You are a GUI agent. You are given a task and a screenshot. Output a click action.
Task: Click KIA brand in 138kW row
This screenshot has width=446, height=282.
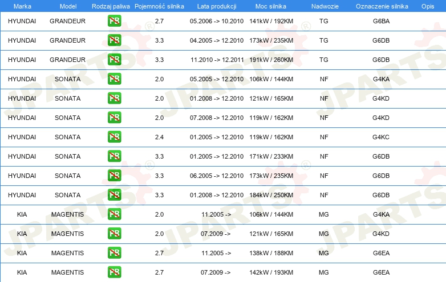(x=22, y=253)
